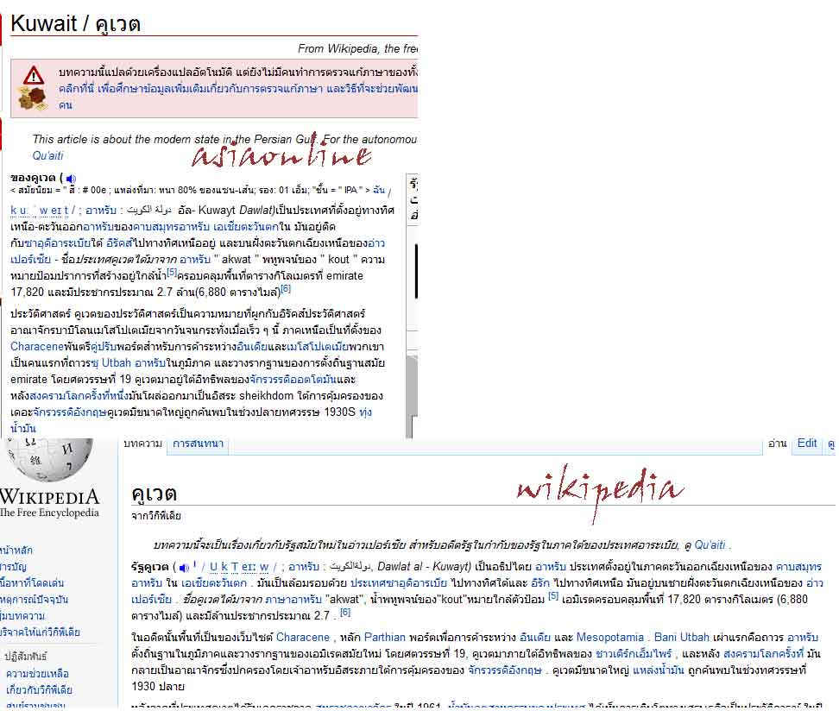Click the warning triangle icon in the pink notice
The width and height of the screenshot is (839, 711).
pyautogui.click(x=33, y=75)
